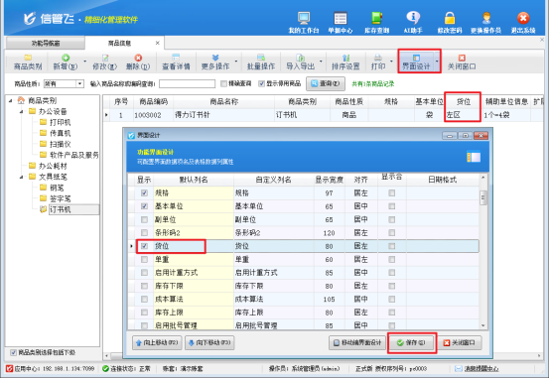Click the 删除 toolbar button
The height and width of the screenshot is (378, 549).
[138, 62]
